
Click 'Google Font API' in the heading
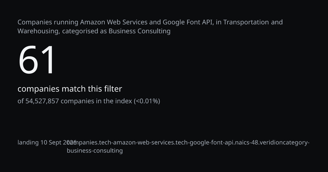click(x=188, y=22)
